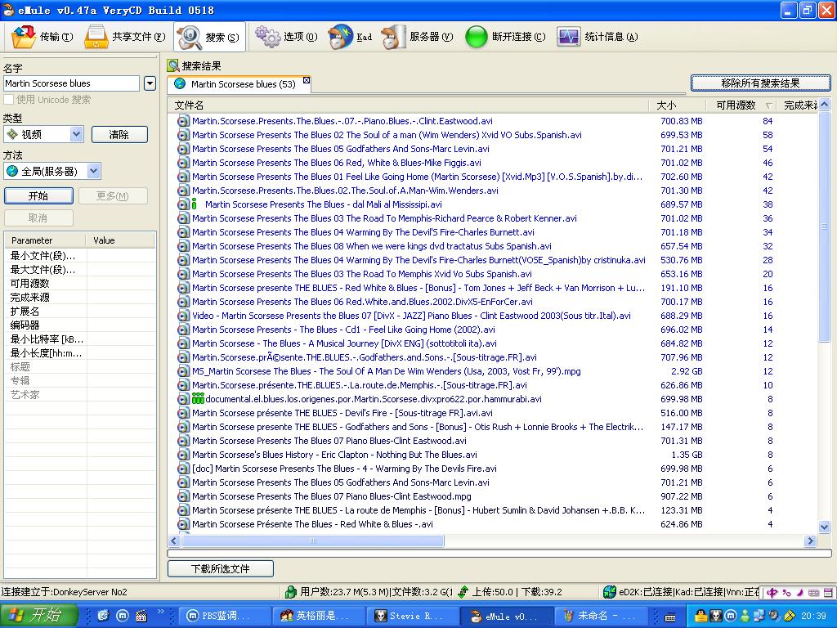Click the 断开连接 disconnect green icon
This screenshot has height=628, width=837.
tap(477, 37)
